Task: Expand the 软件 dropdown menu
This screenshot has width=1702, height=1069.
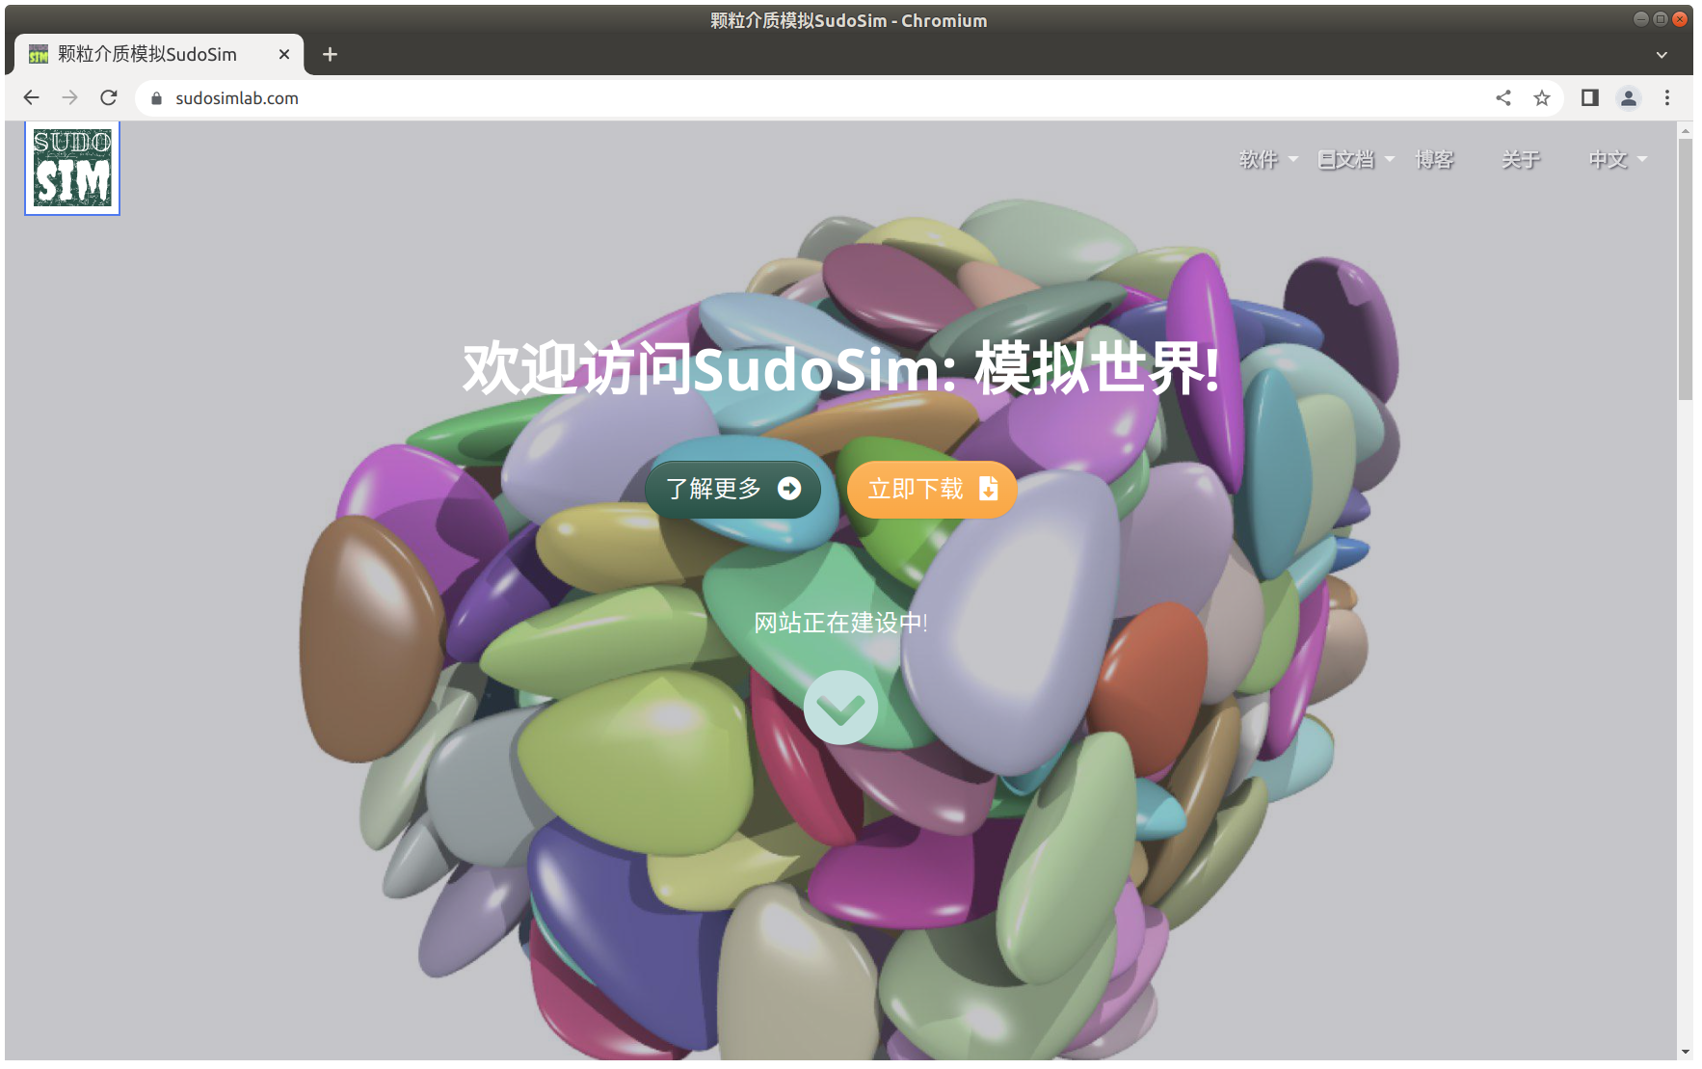Action: [1267, 159]
